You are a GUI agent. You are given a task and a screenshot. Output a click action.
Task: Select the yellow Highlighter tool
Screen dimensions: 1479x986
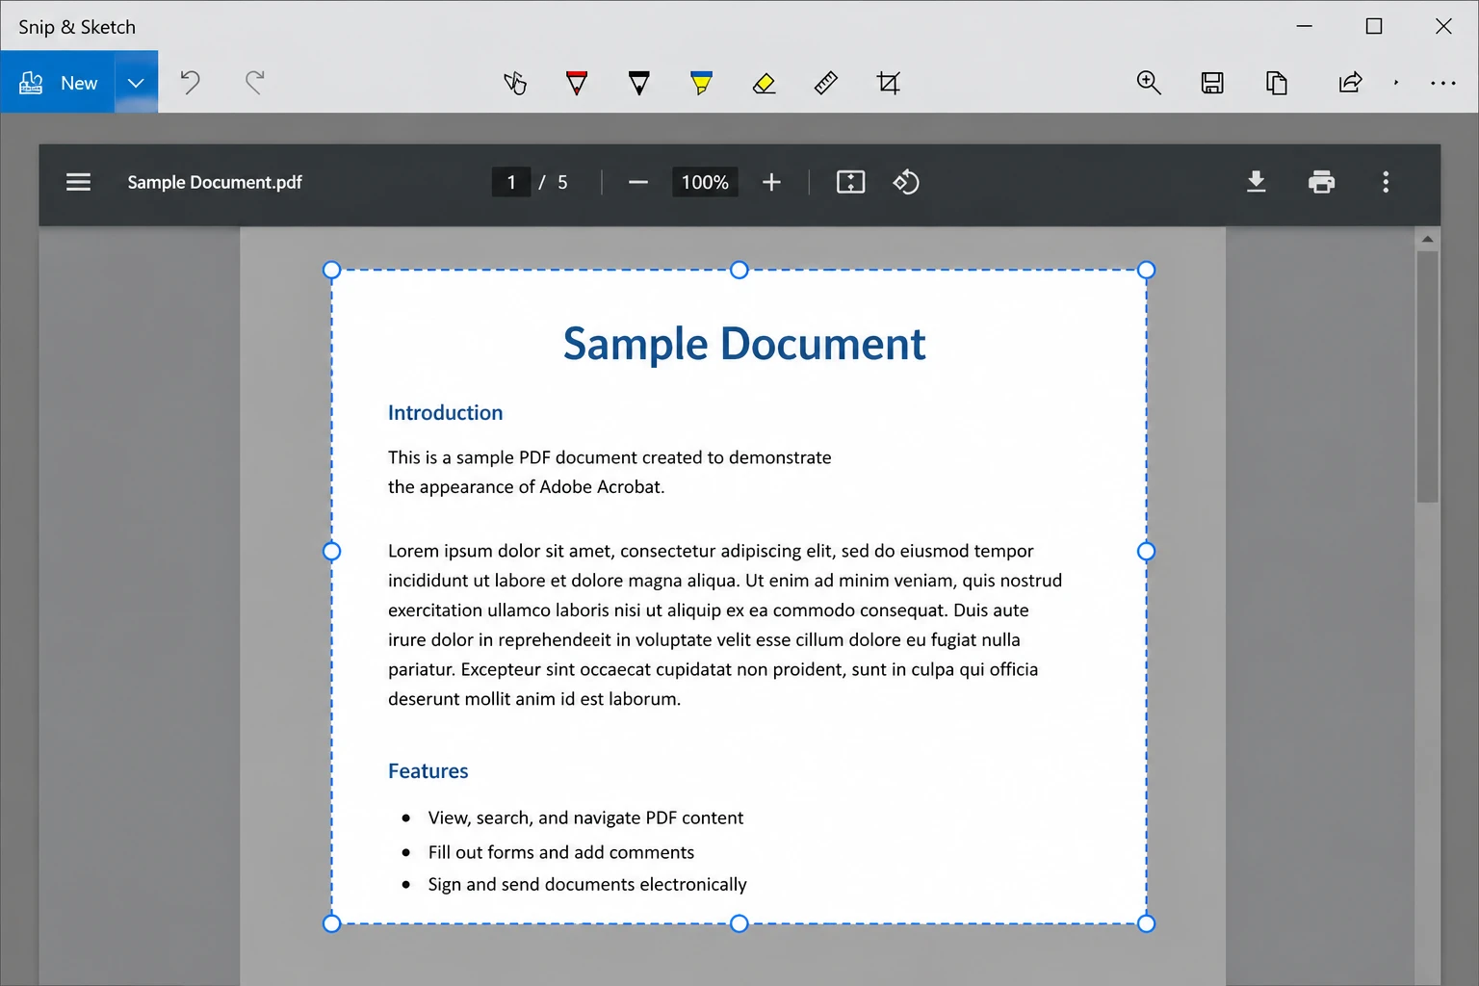click(x=701, y=83)
